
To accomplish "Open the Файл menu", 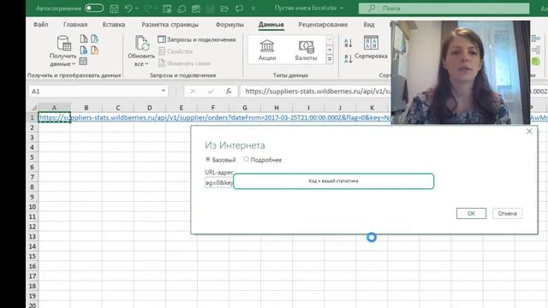I will point(40,25).
